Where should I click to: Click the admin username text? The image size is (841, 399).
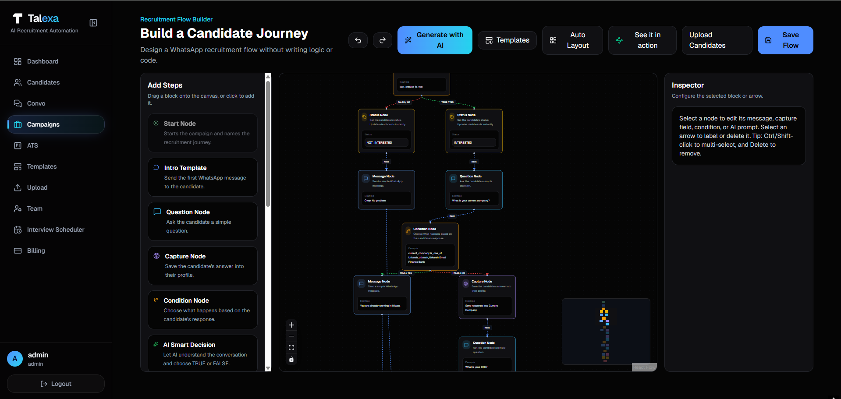click(x=38, y=355)
